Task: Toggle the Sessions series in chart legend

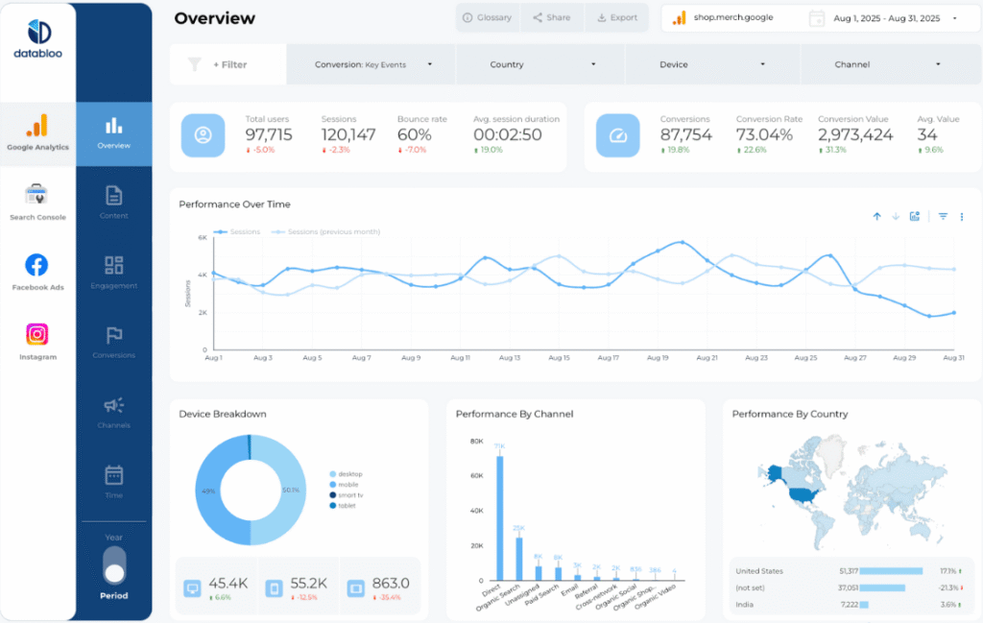Action: point(237,231)
